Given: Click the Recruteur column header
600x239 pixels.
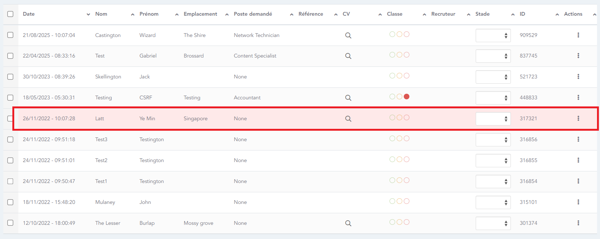Looking at the screenshot, I should [443, 14].
